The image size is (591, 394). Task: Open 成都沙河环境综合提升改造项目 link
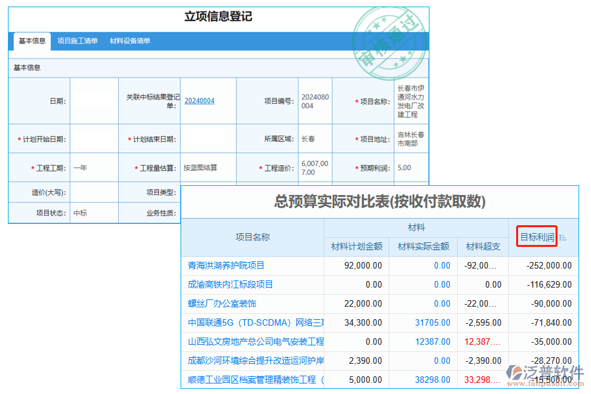[254, 361]
